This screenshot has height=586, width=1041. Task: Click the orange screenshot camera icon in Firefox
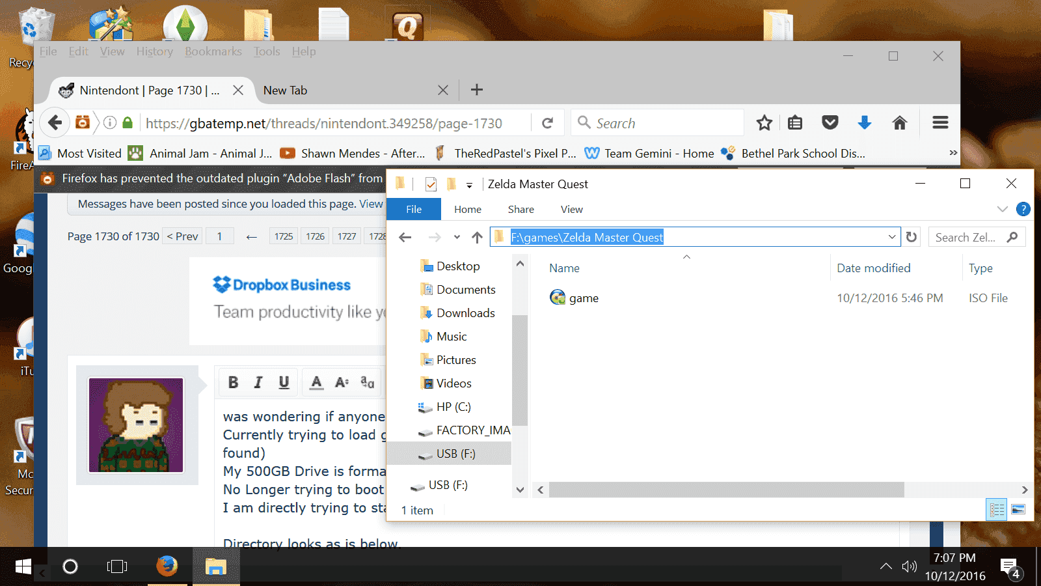coord(83,122)
